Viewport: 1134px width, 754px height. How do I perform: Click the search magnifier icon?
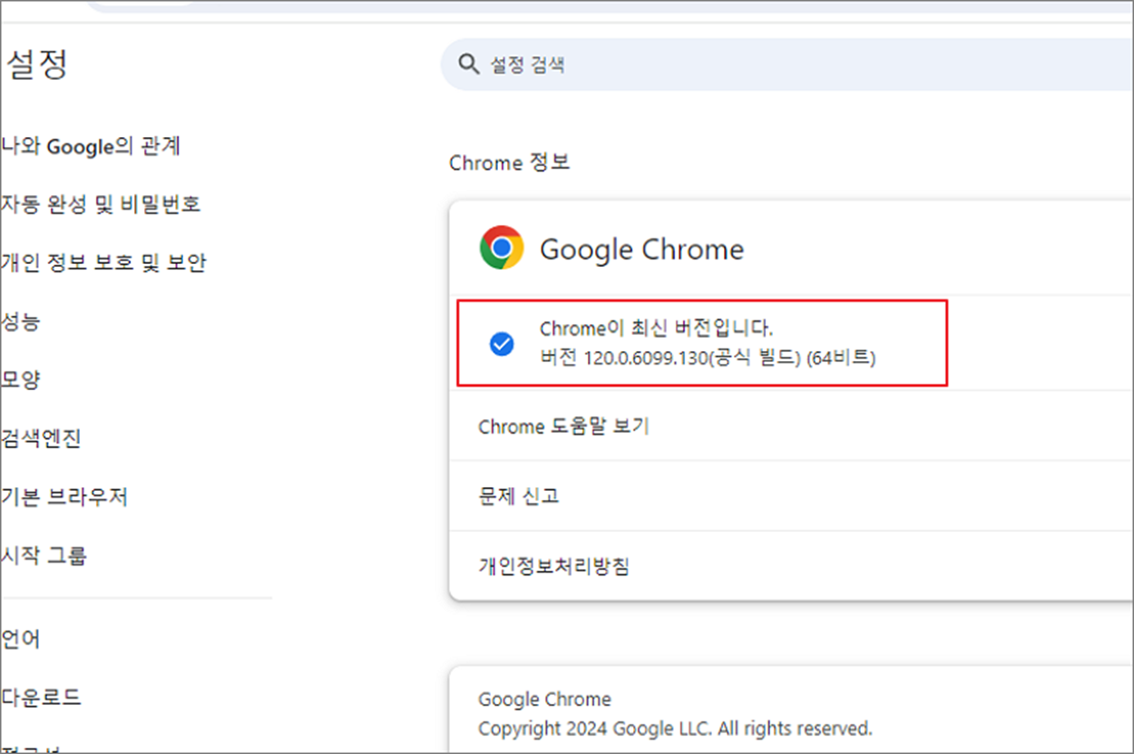coord(468,64)
